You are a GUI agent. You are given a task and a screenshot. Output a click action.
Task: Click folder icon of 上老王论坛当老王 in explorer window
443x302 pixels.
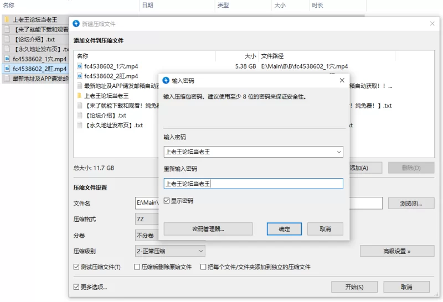point(7,19)
